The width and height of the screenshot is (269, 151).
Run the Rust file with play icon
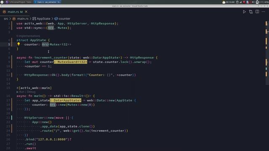pyautogui.click(x=244, y=12)
